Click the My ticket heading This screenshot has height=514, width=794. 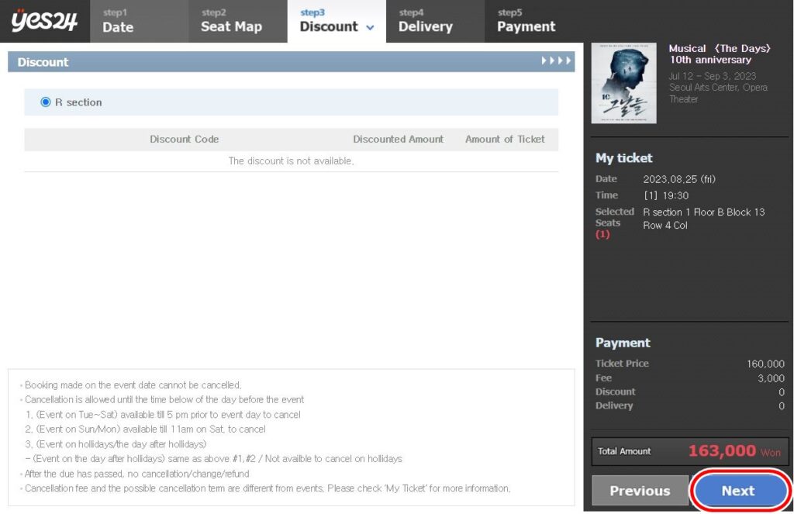pyautogui.click(x=624, y=158)
